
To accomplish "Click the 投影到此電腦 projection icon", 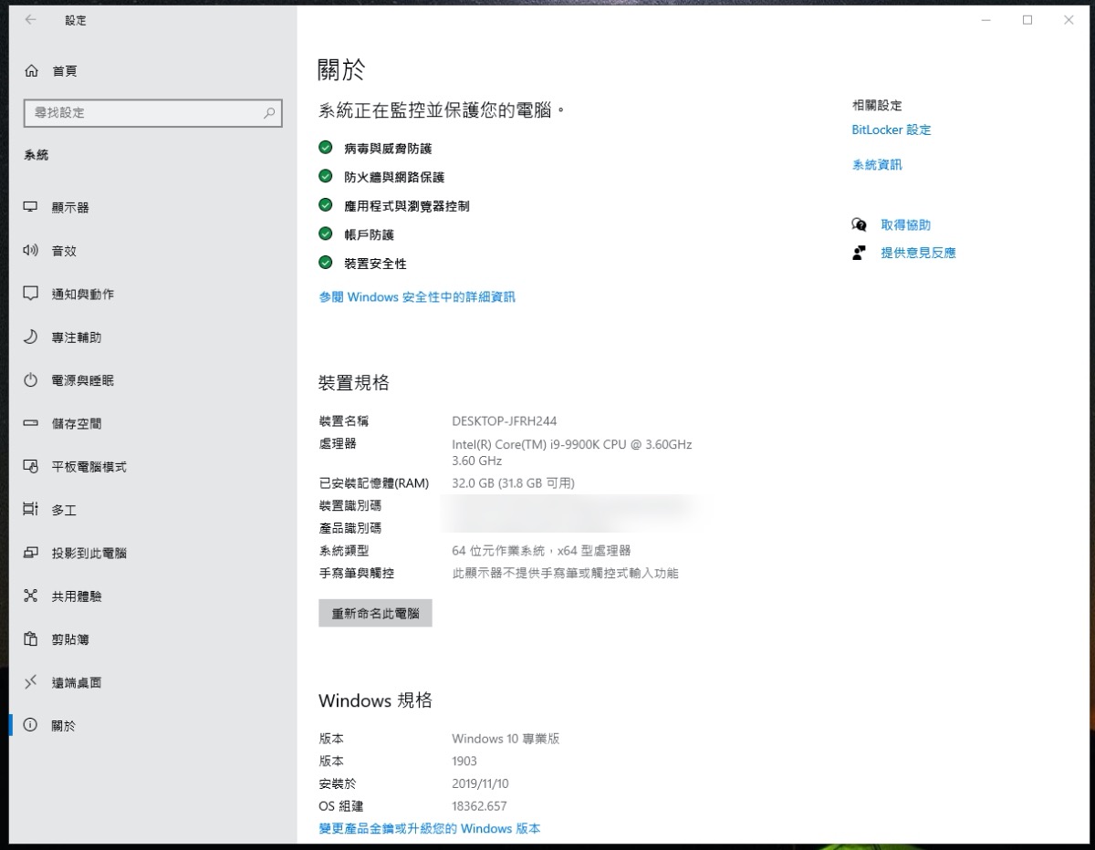I will click(31, 553).
